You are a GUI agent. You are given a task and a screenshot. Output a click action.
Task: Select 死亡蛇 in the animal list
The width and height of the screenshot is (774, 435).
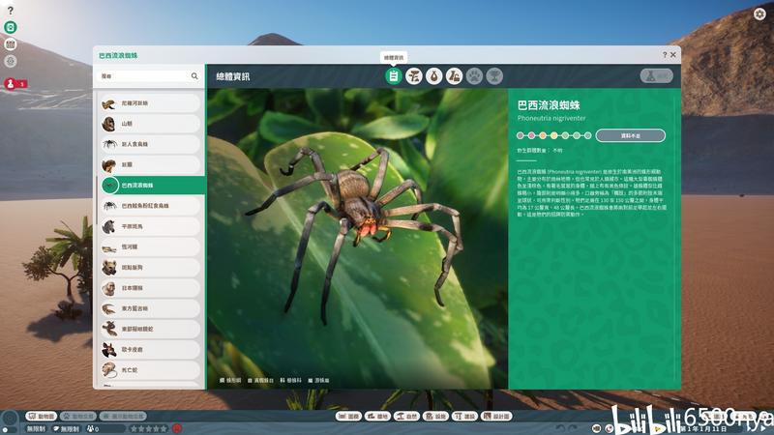pyautogui.click(x=150, y=370)
